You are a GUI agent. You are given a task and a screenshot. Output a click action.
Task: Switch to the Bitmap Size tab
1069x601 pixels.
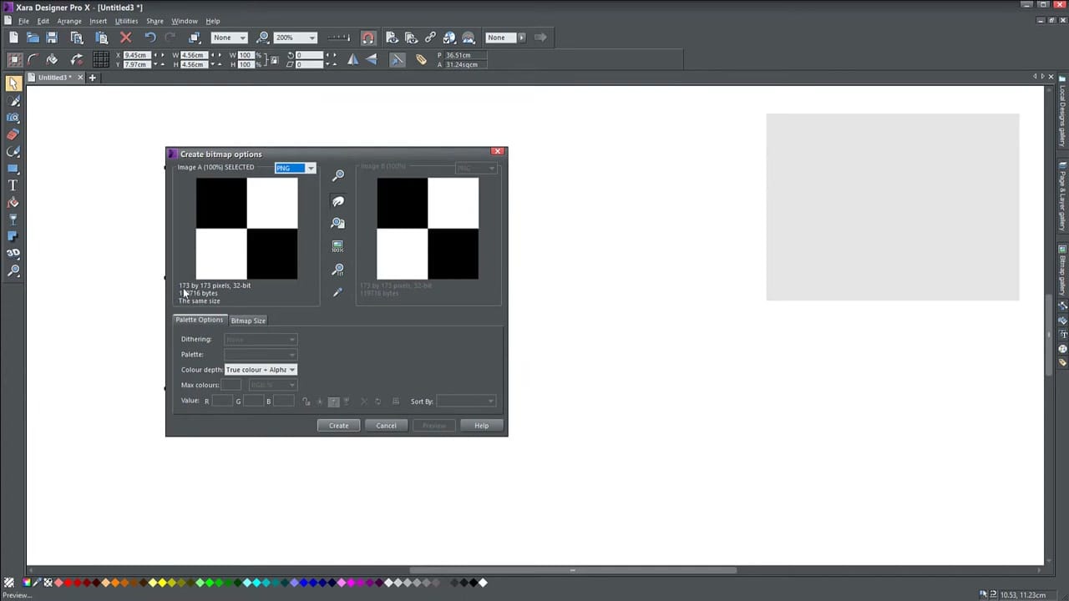click(247, 320)
